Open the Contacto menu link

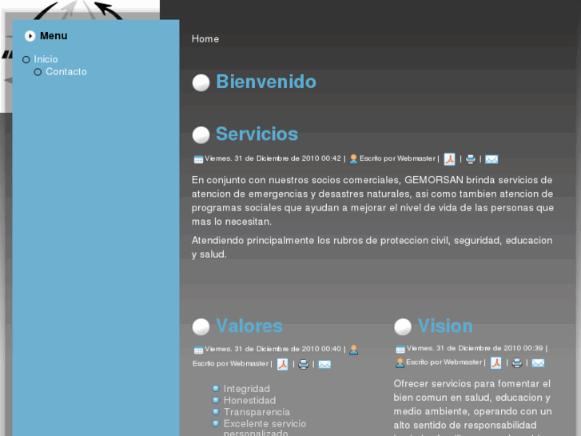click(x=66, y=72)
